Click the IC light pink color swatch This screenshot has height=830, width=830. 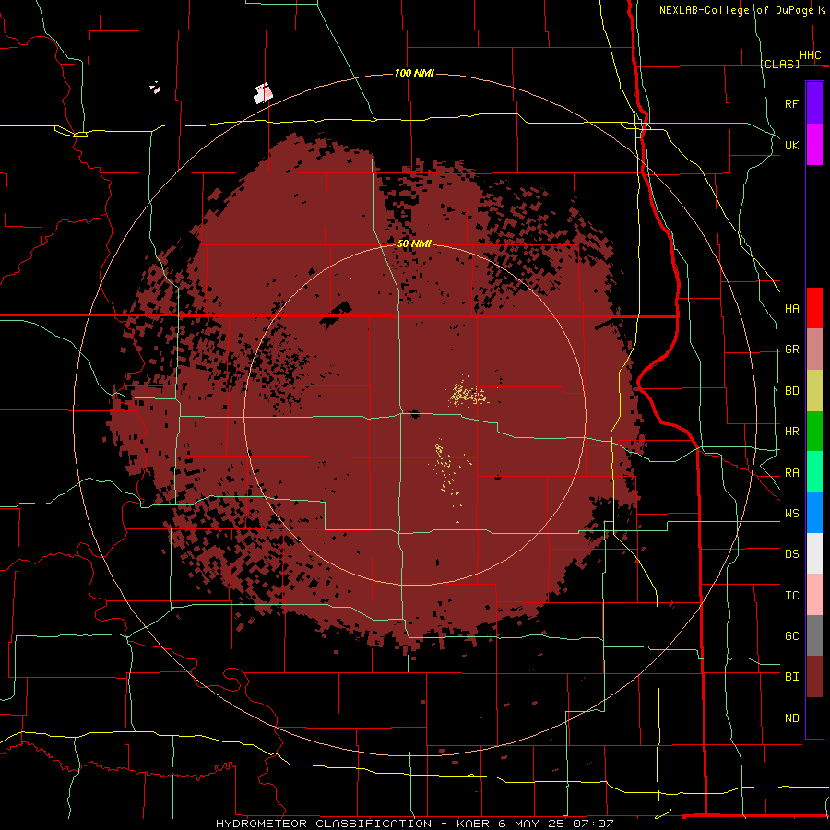pos(814,595)
